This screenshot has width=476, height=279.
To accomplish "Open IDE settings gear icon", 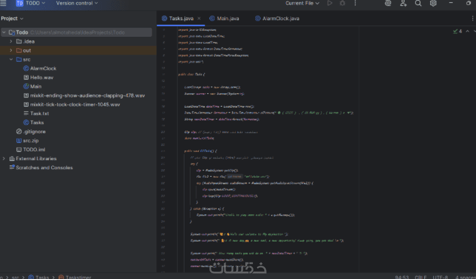I will (x=433, y=4).
